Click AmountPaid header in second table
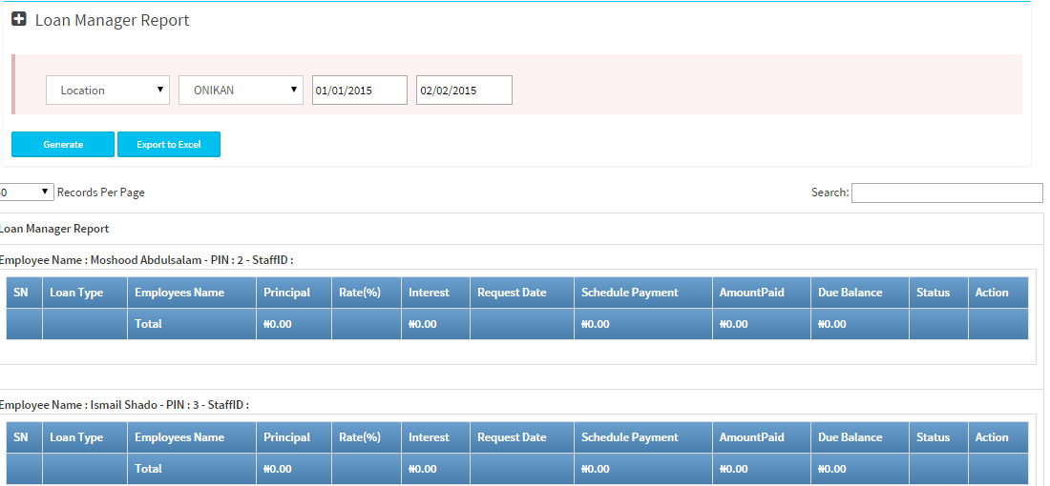This screenshot has height=486, width=1050. pos(751,437)
